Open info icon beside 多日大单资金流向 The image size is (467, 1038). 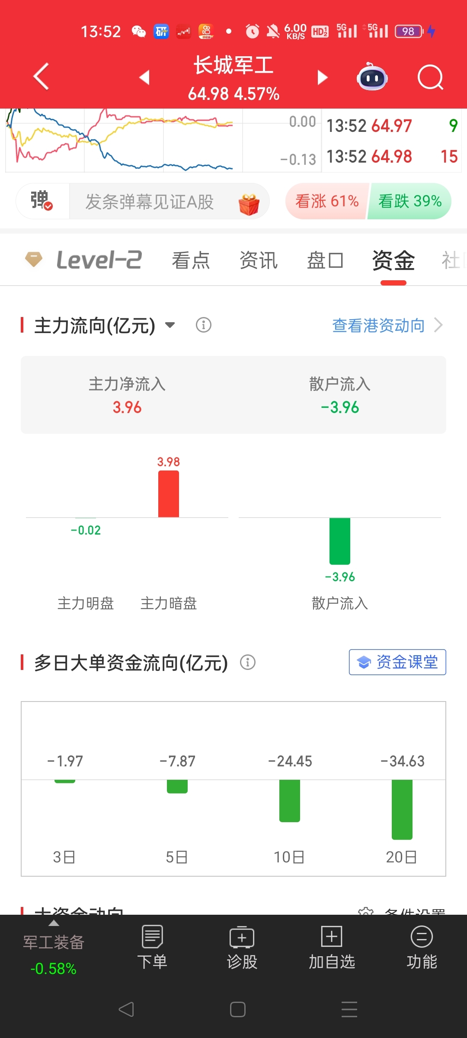click(x=248, y=662)
